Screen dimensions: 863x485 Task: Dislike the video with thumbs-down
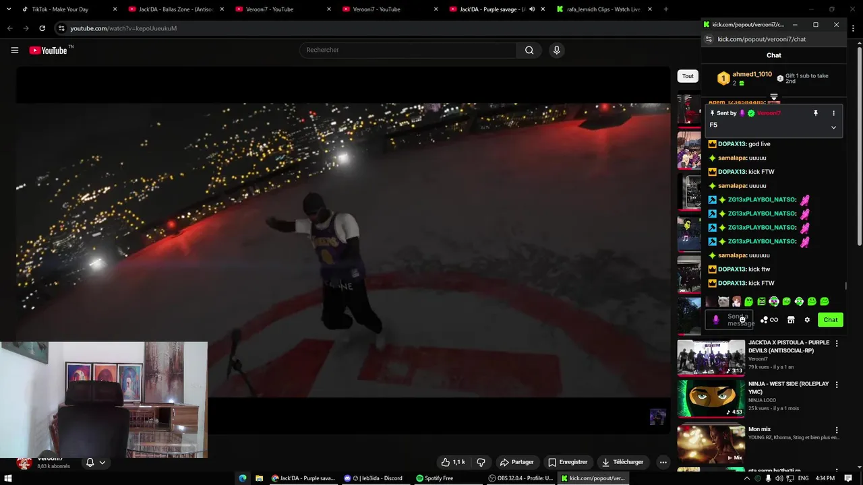pos(481,462)
